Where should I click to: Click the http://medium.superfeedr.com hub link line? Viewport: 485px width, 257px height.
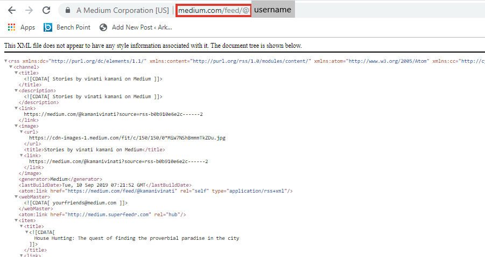coord(102,215)
